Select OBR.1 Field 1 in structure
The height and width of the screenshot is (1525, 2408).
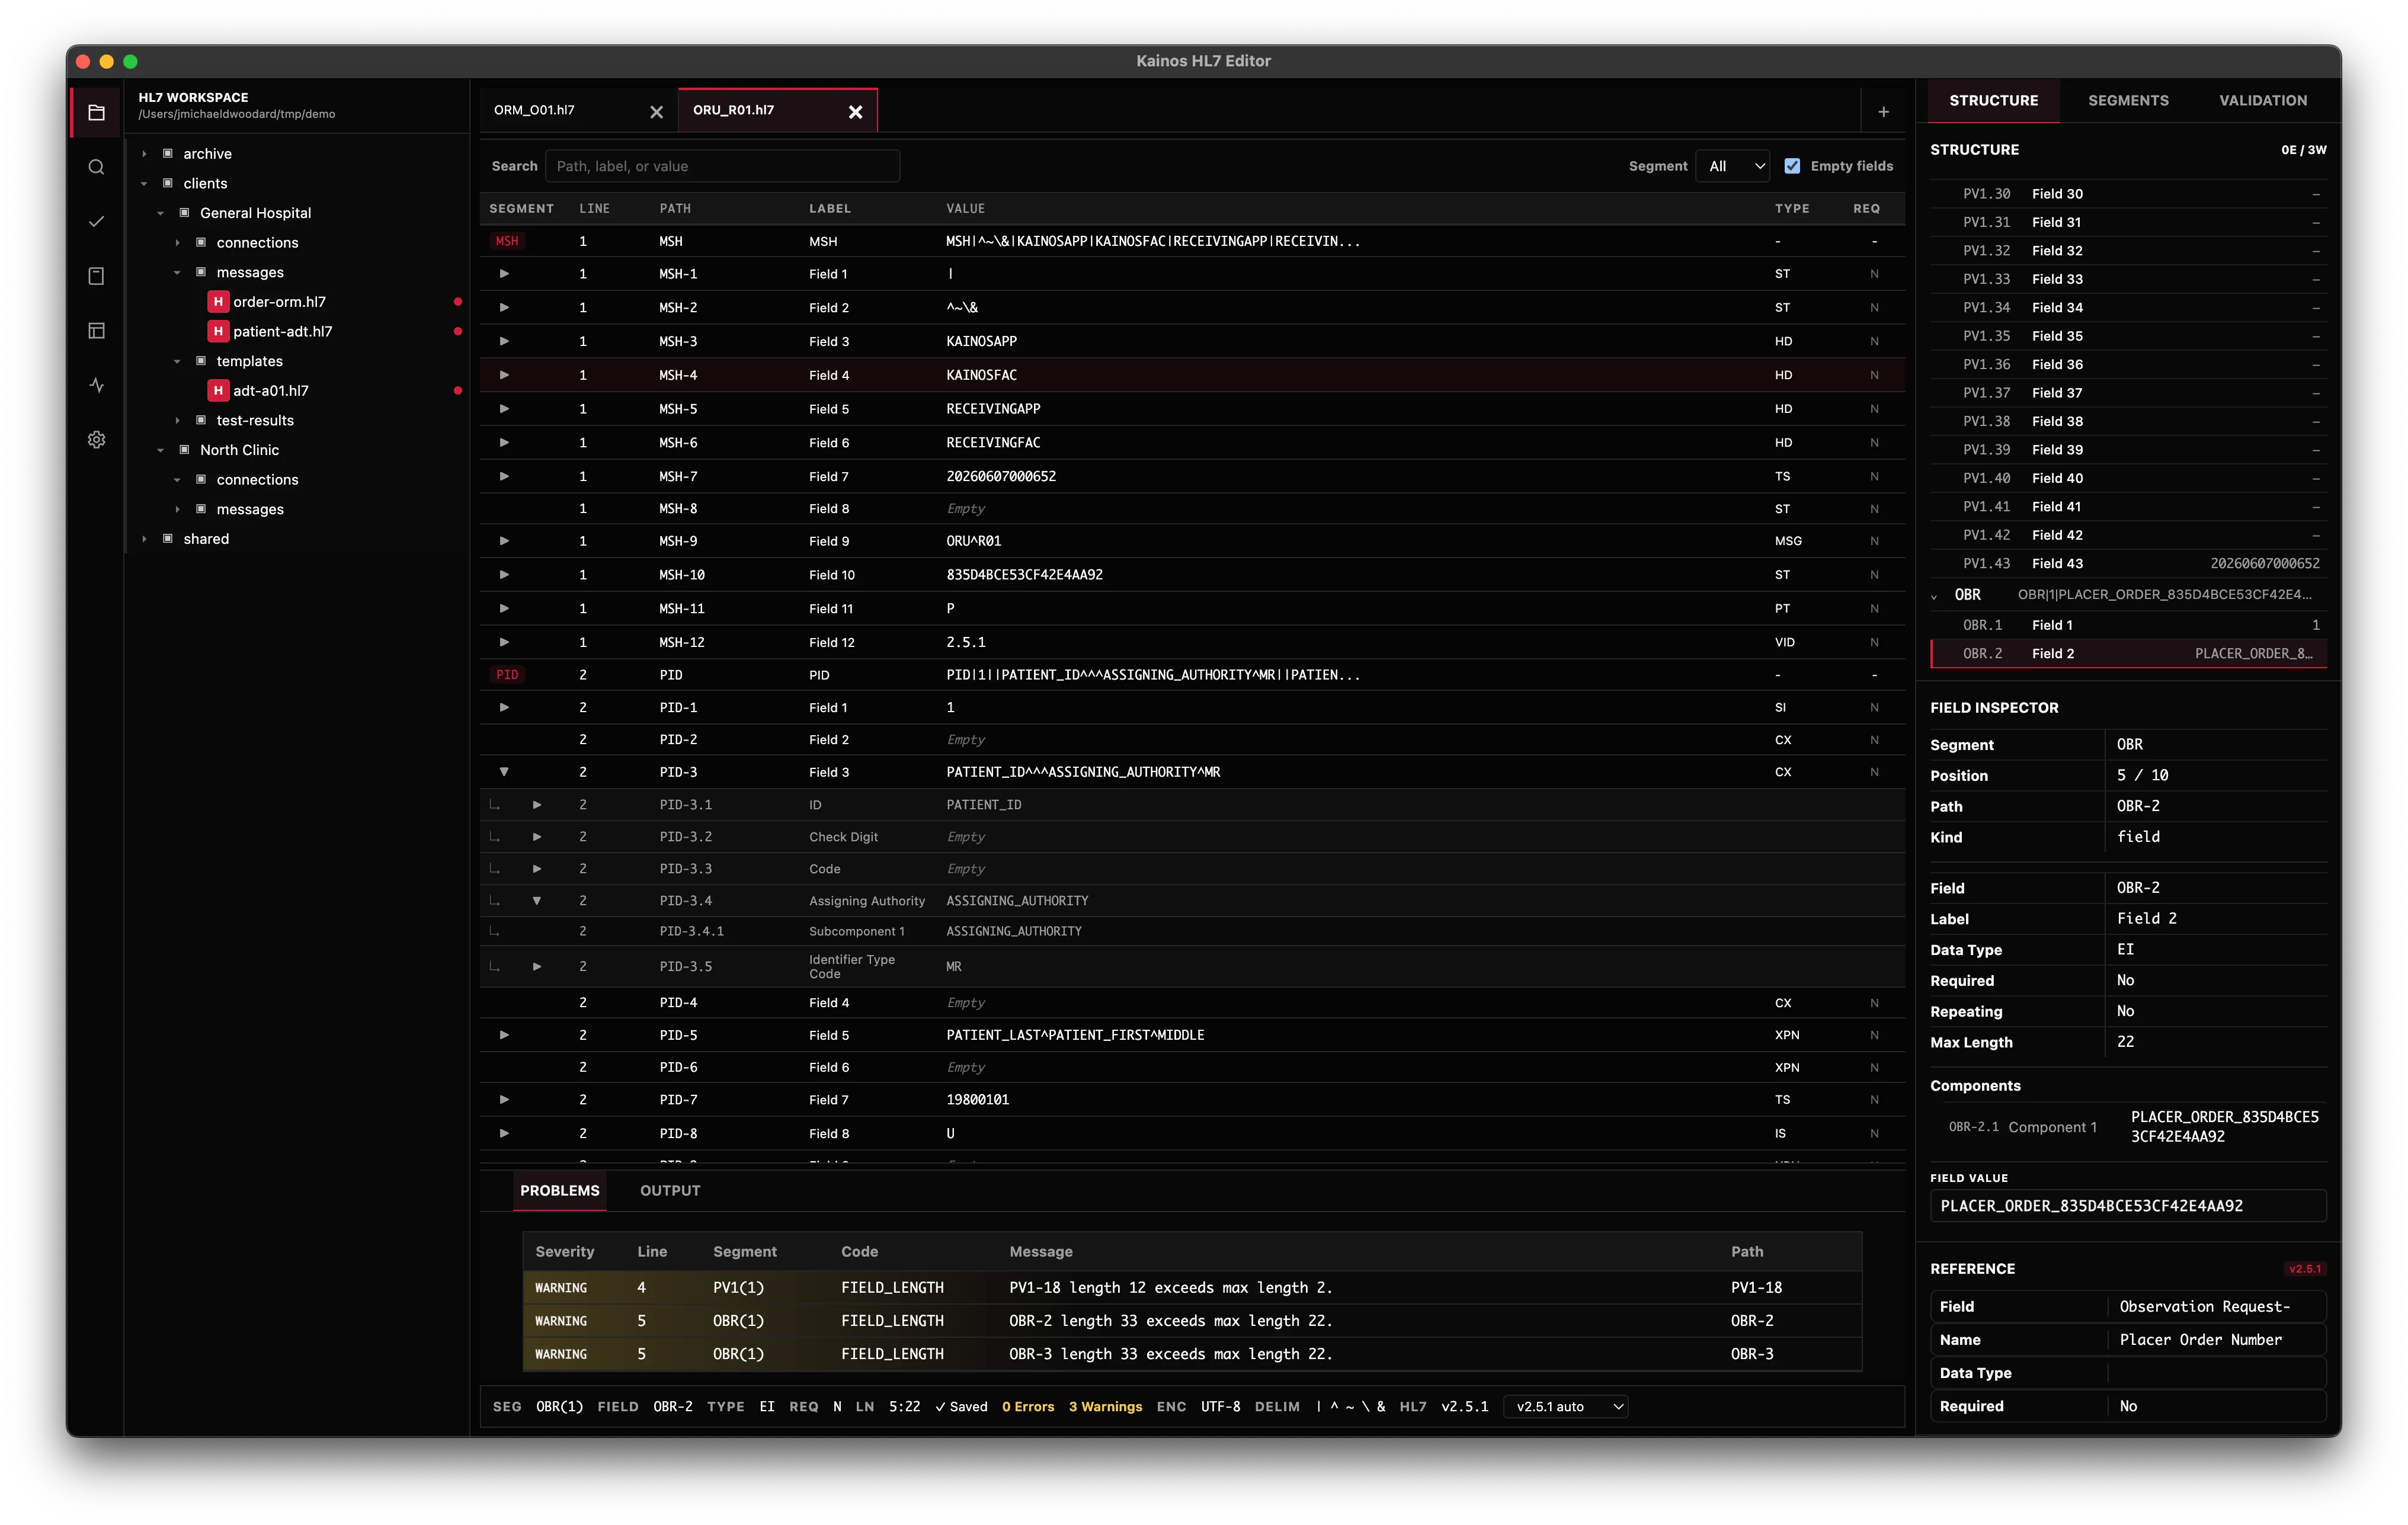(x=2128, y=625)
